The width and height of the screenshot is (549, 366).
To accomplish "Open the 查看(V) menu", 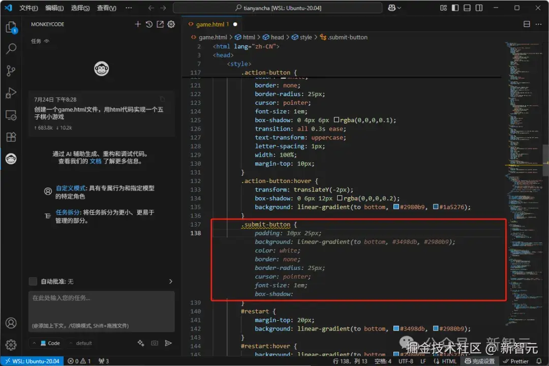I will [106, 8].
